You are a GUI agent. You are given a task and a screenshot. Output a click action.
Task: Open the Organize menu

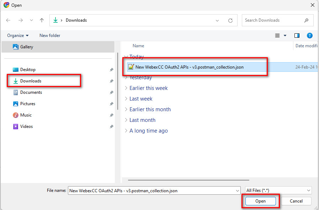[x=18, y=36]
